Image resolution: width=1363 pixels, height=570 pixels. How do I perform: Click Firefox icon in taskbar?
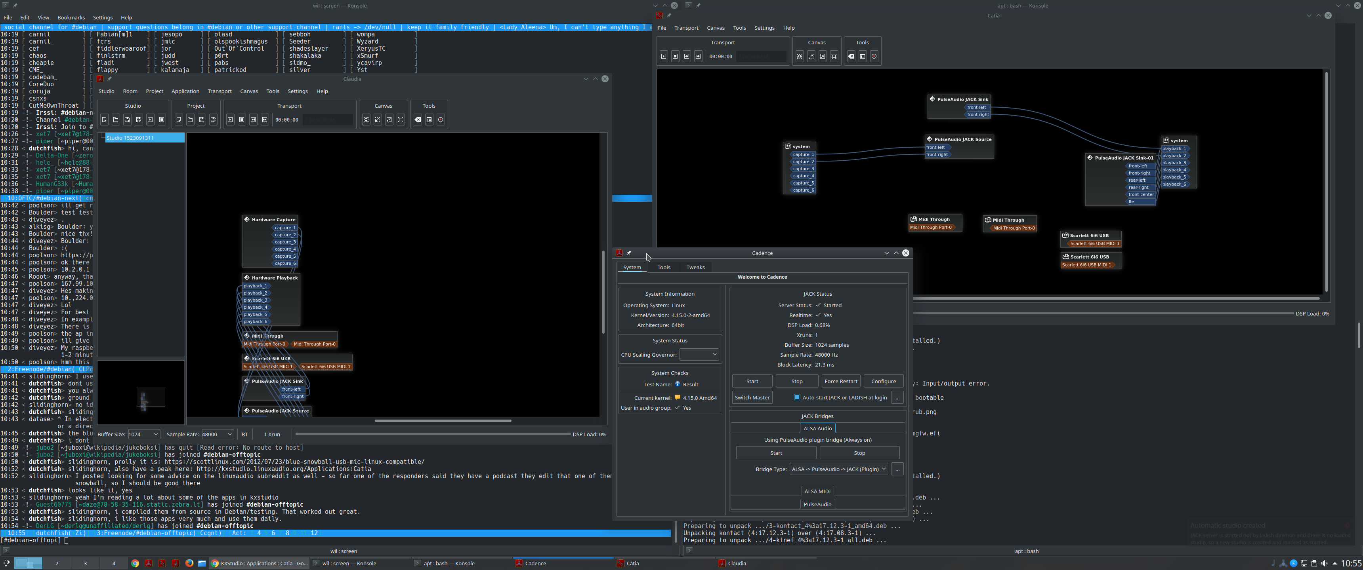click(189, 563)
